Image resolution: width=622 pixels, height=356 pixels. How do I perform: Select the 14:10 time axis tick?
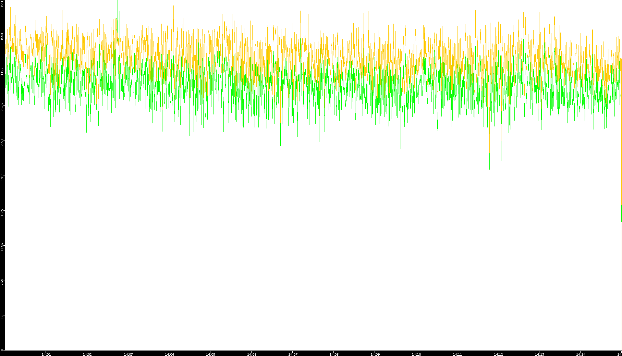coord(416,354)
